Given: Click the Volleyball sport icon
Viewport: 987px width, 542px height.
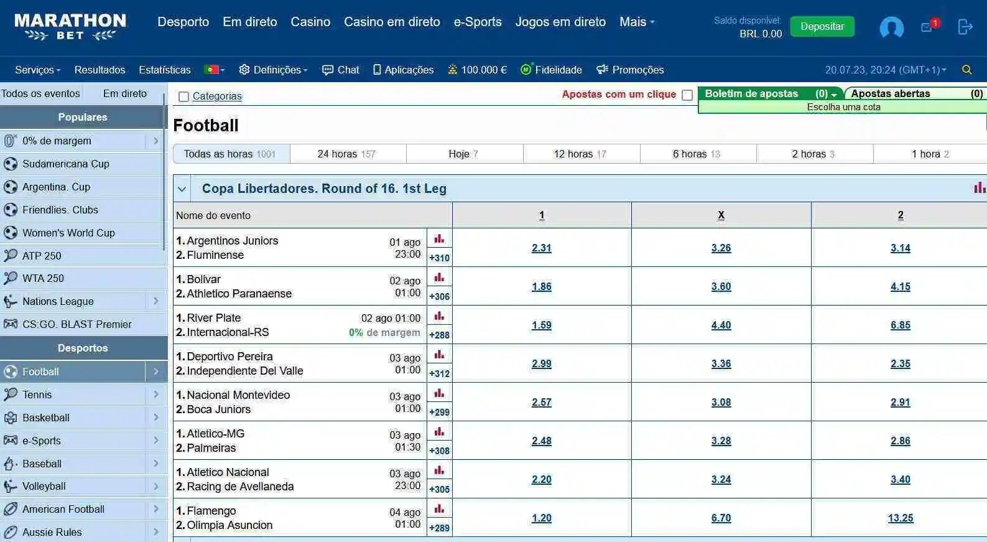Looking at the screenshot, I should (11, 486).
